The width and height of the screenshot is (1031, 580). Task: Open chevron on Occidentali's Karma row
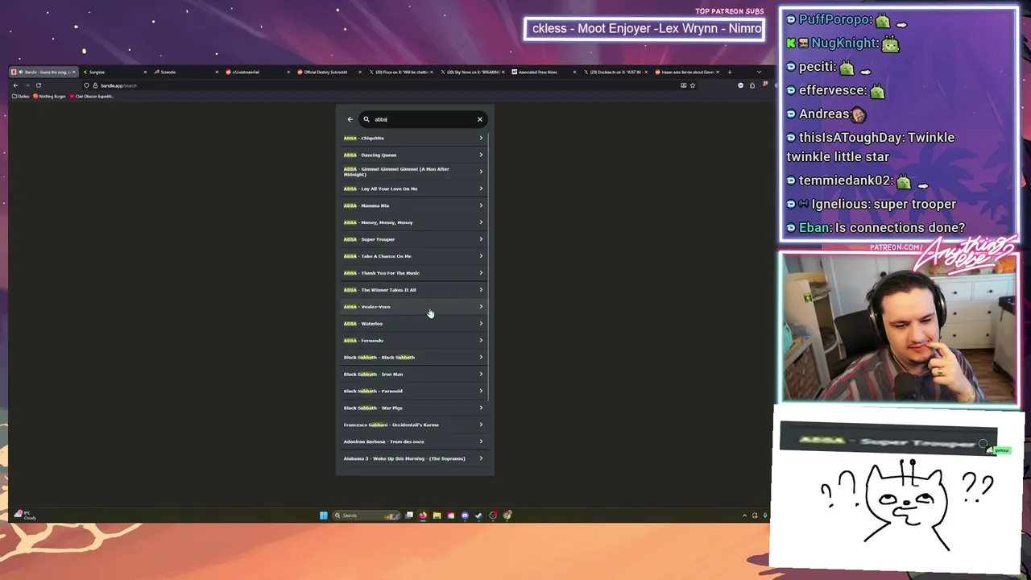[x=481, y=425]
